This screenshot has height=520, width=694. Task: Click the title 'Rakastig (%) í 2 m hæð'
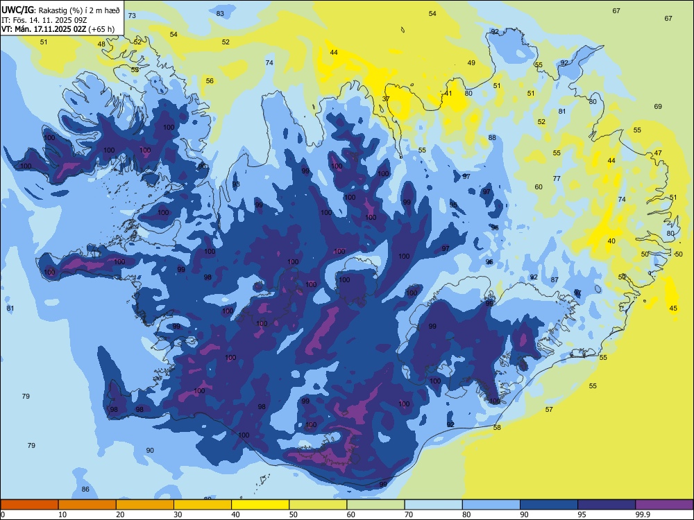pyautogui.click(x=79, y=10)
